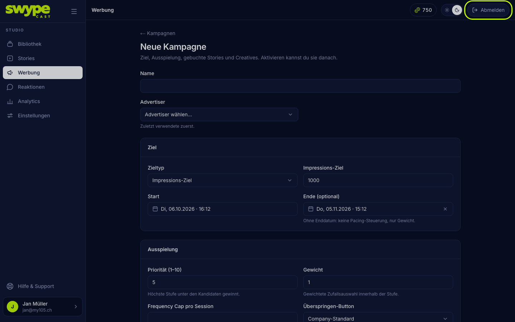Viewport: 515px width, 322px height.
Task: Open the Ende date picker
Action: coord(378,209)
